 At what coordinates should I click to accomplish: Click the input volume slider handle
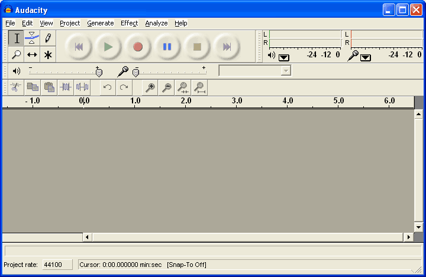click(136, 73)
